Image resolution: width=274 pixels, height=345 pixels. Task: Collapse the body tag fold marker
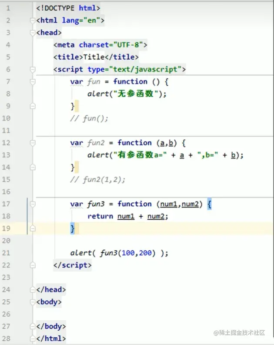pyautogui.click(x=33, y=302)
